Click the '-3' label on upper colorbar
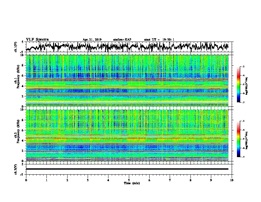The image size is (261, 202). [243, 67]
